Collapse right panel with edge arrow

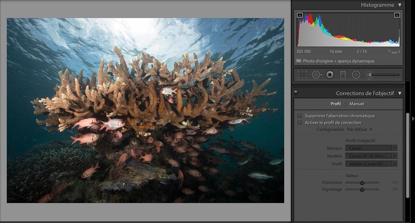(412, 119)
